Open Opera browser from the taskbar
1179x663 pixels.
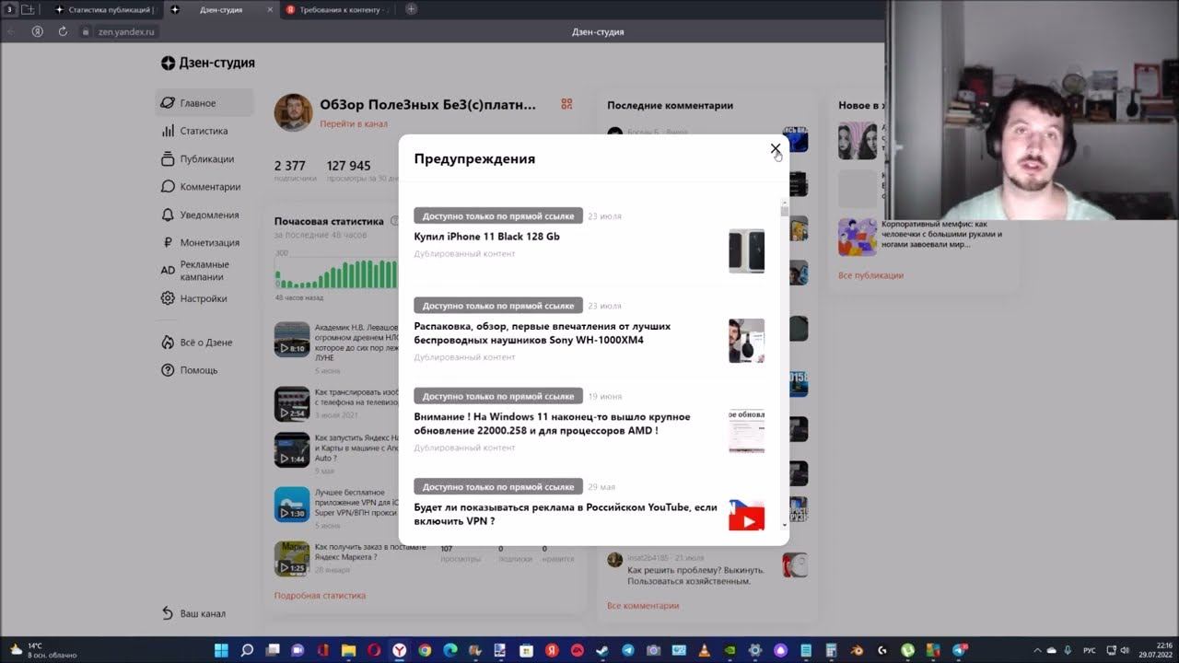[x=374, y=650]
